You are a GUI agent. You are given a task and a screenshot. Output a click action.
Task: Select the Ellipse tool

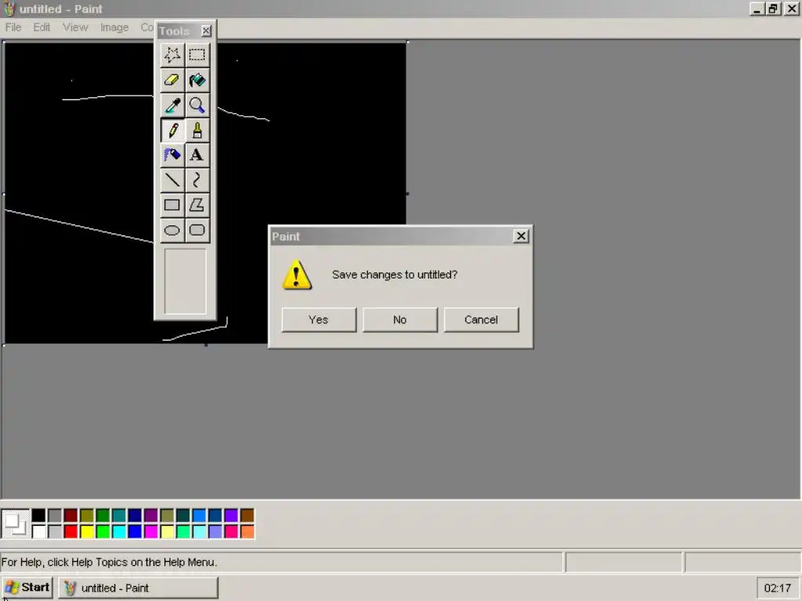point(172,230)
